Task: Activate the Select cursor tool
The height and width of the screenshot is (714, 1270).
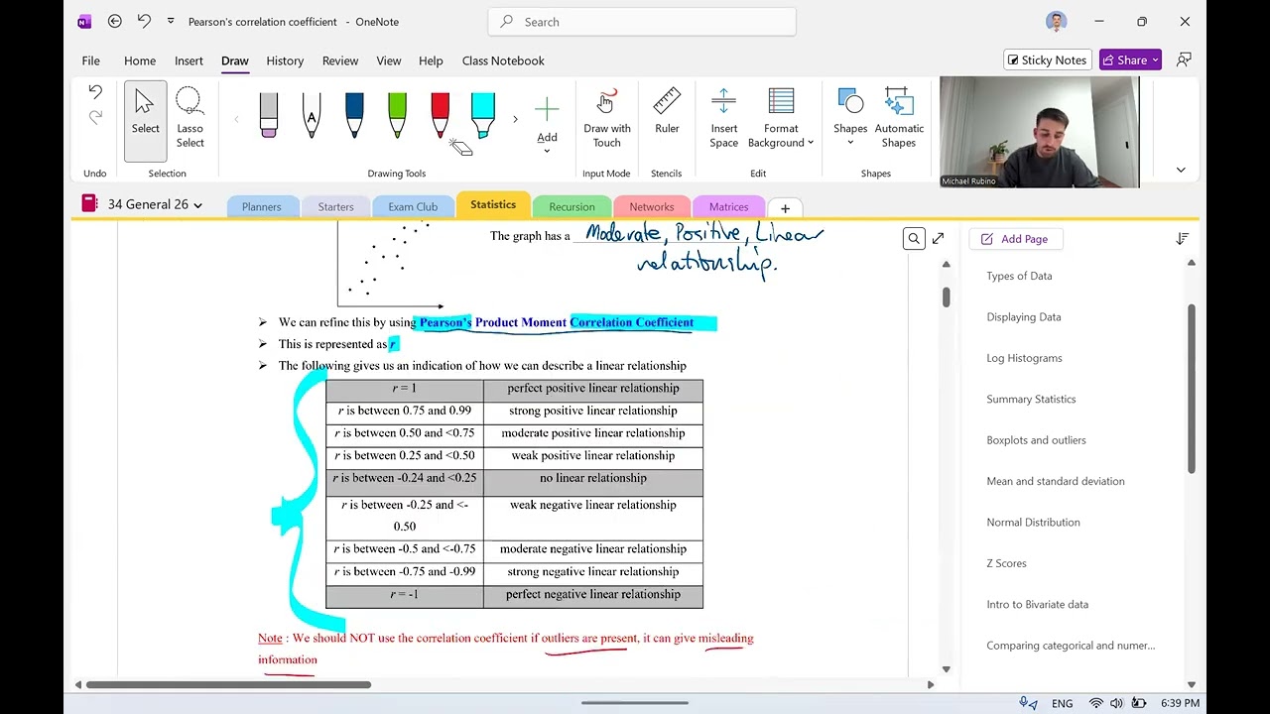Action: [145, 121]
